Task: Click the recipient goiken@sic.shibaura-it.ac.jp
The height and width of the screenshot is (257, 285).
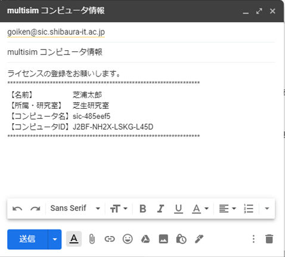Action: click(56, 32)
